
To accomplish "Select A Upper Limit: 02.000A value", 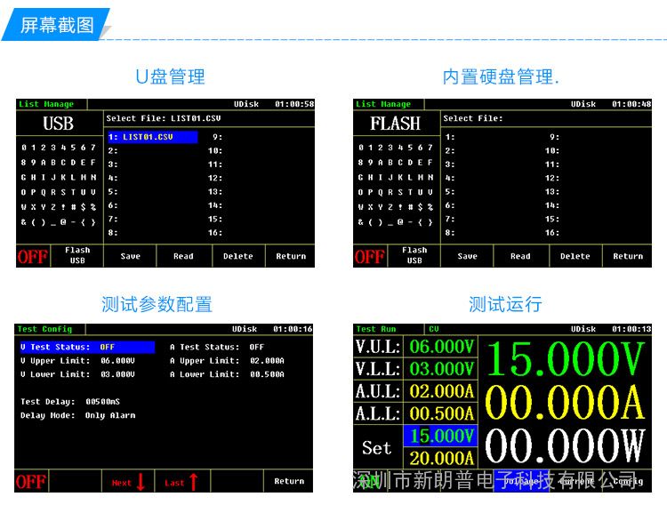I will tap(267, 361).
